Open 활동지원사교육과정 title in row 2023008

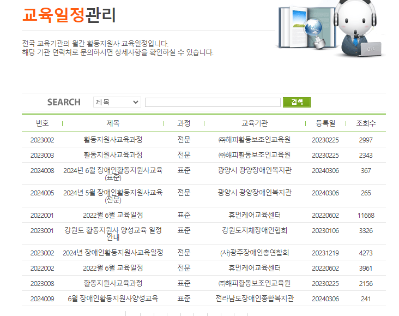pos(113,283)
